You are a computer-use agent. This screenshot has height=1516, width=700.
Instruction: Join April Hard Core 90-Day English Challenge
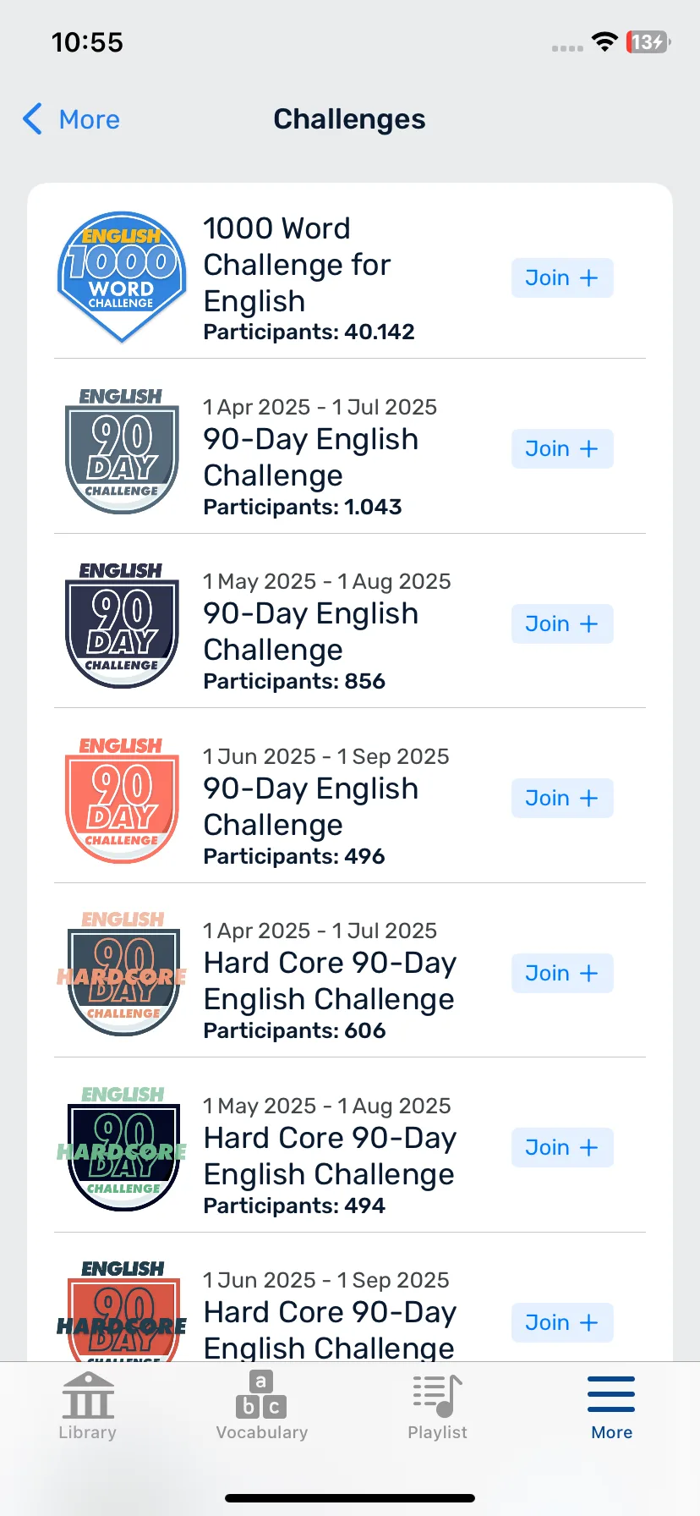[562, 974]
